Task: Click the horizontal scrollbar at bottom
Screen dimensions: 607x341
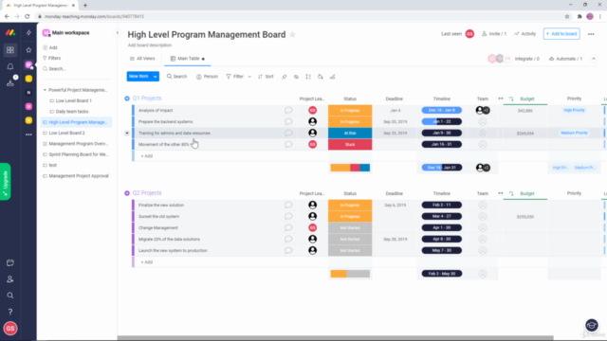Action: click(335, 338)
